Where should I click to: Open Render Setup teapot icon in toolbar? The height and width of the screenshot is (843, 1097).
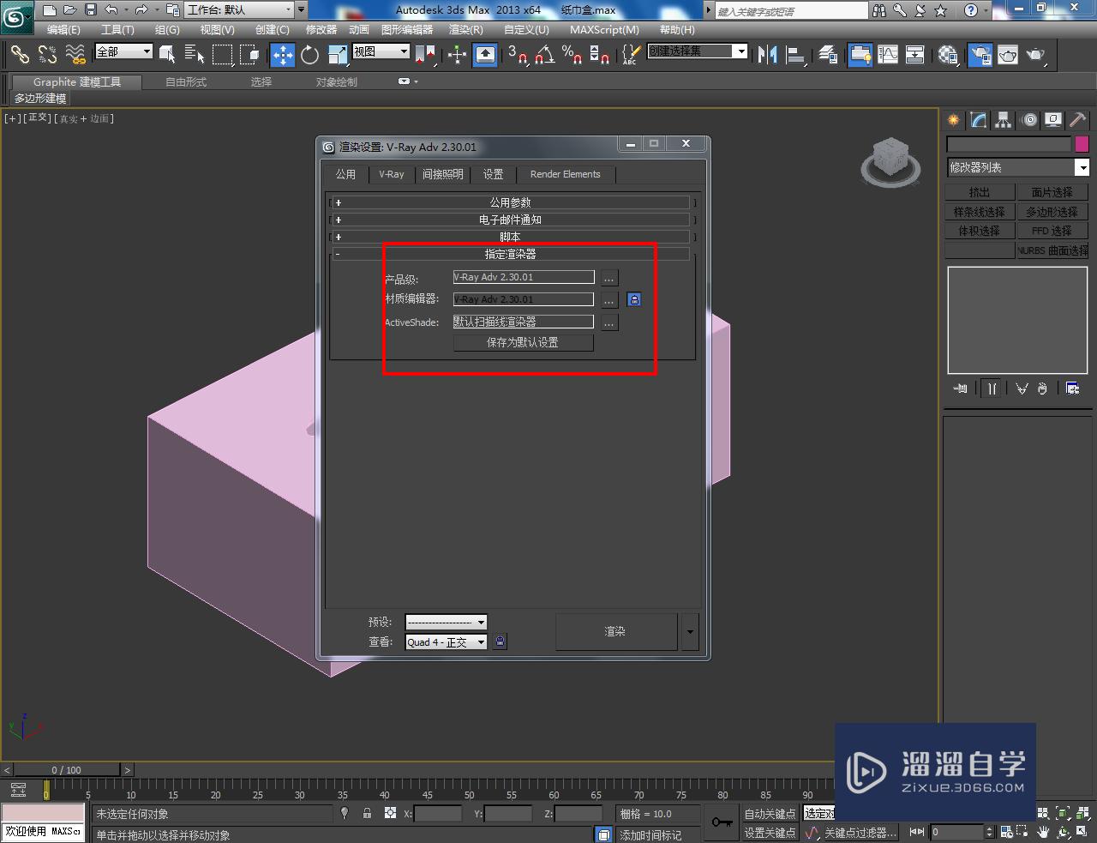pyautogui.click(x=980, y=55)
